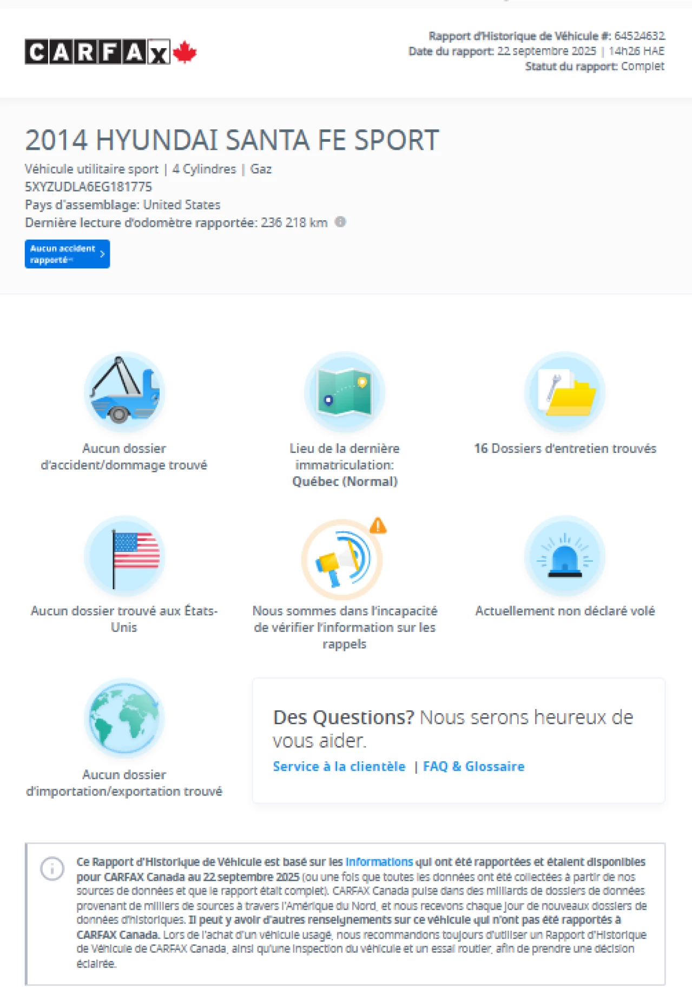The height and width of the screenshot is (994, 692).
Task: Click the megaphone recalls icon
Action: click(342, 559)
